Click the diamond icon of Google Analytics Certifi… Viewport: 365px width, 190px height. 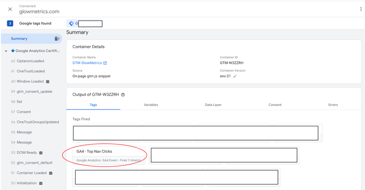click(x=13, y=51)
